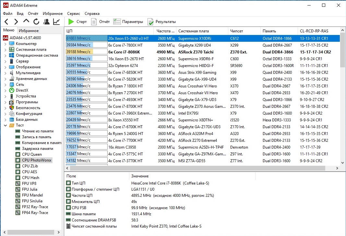The width and height of the screenshot is (346, 236).
Task: Go back with the left arrow icon
Action: [x=6, y=22]
